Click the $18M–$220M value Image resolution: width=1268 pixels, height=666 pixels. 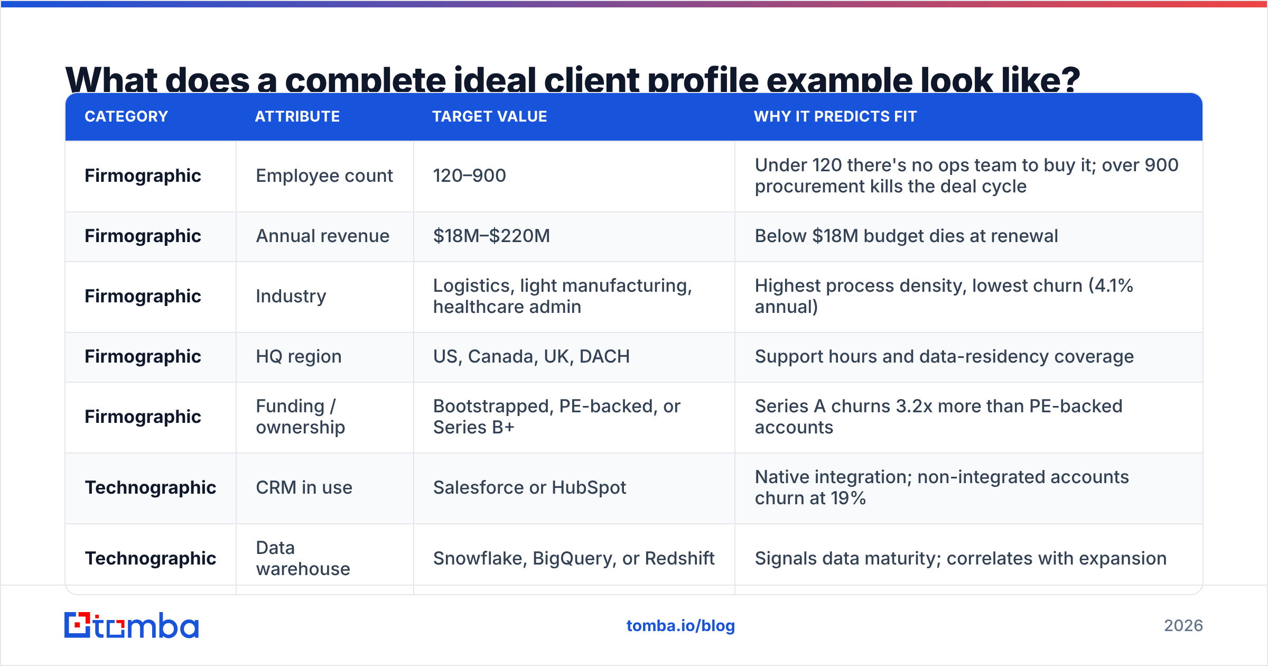[491, 236]
